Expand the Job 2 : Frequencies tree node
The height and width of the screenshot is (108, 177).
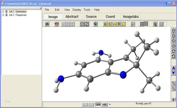pyautogui.click(x=3, y=15)
